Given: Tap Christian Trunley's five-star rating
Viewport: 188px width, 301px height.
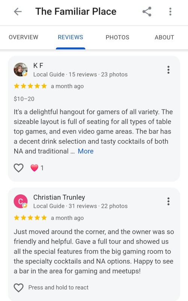Looking at the screenshot, I should [30, 218].
